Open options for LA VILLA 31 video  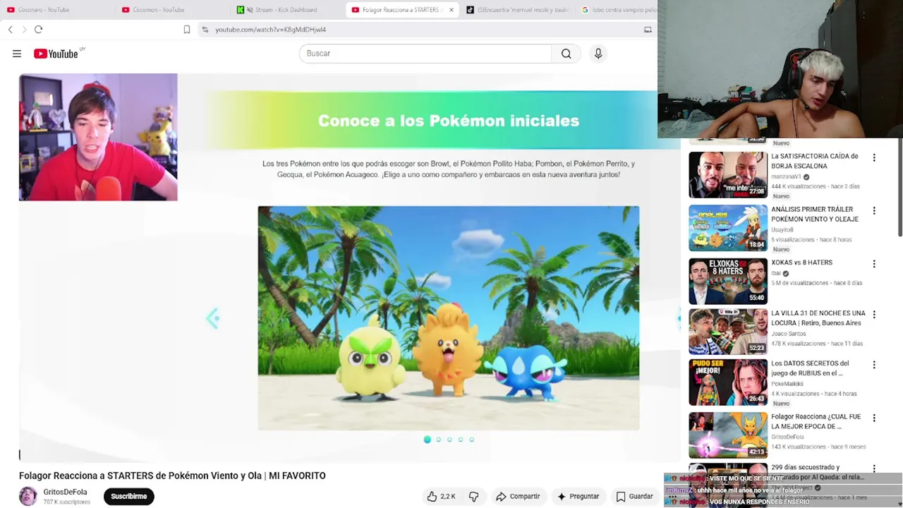(x=874, y=315)
